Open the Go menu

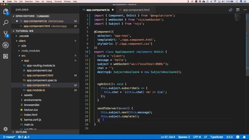pos(43,1)
